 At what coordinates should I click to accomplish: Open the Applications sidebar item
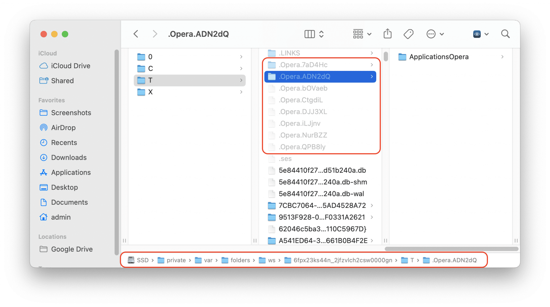(70, 172)
